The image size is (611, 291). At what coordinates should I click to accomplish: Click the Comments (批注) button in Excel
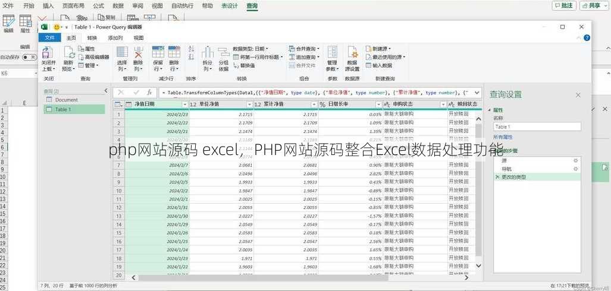pos(564,5)
